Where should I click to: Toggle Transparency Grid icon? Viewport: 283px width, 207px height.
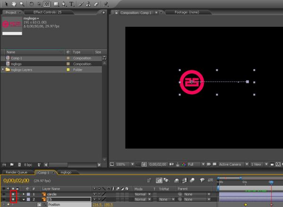point(215,164)
